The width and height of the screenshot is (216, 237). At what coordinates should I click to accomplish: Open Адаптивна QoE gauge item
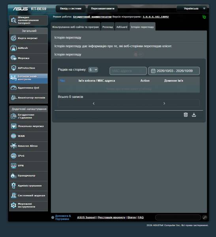[x=28, y=88]
